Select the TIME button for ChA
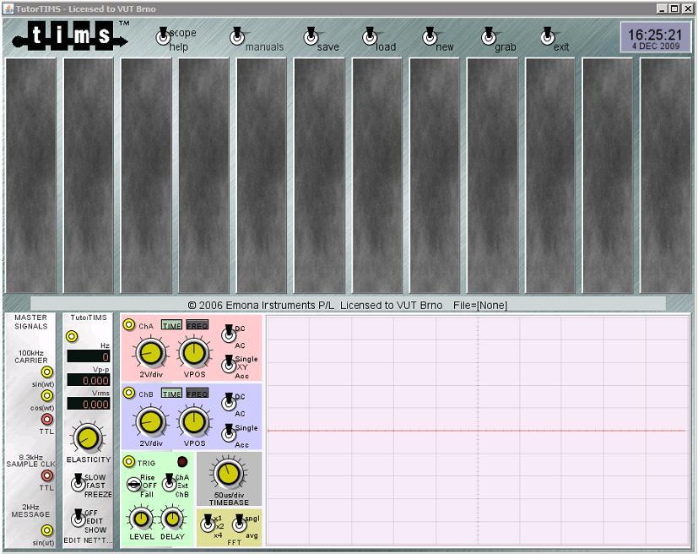Viewport: 698px width, 554px height. click(x=172, y=325)
